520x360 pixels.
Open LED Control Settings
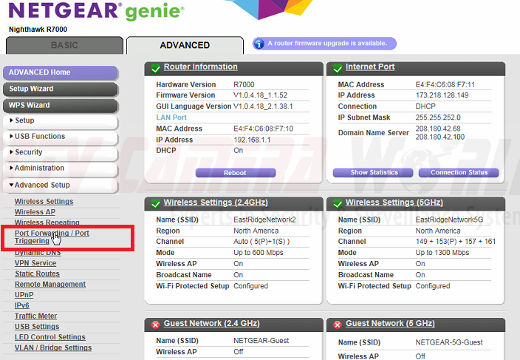coord(50,337)
